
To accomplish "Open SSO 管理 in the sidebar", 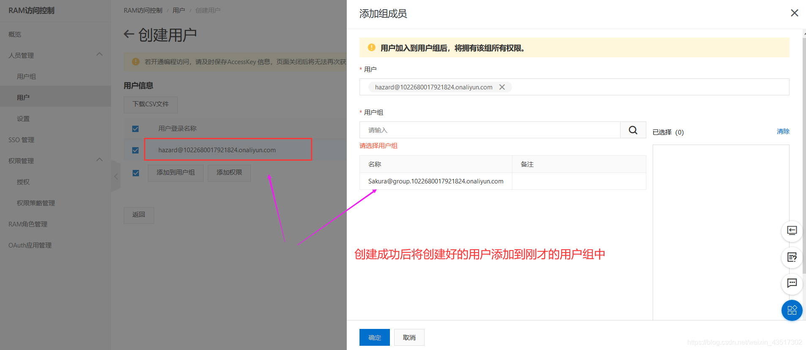I will [22, 140].
